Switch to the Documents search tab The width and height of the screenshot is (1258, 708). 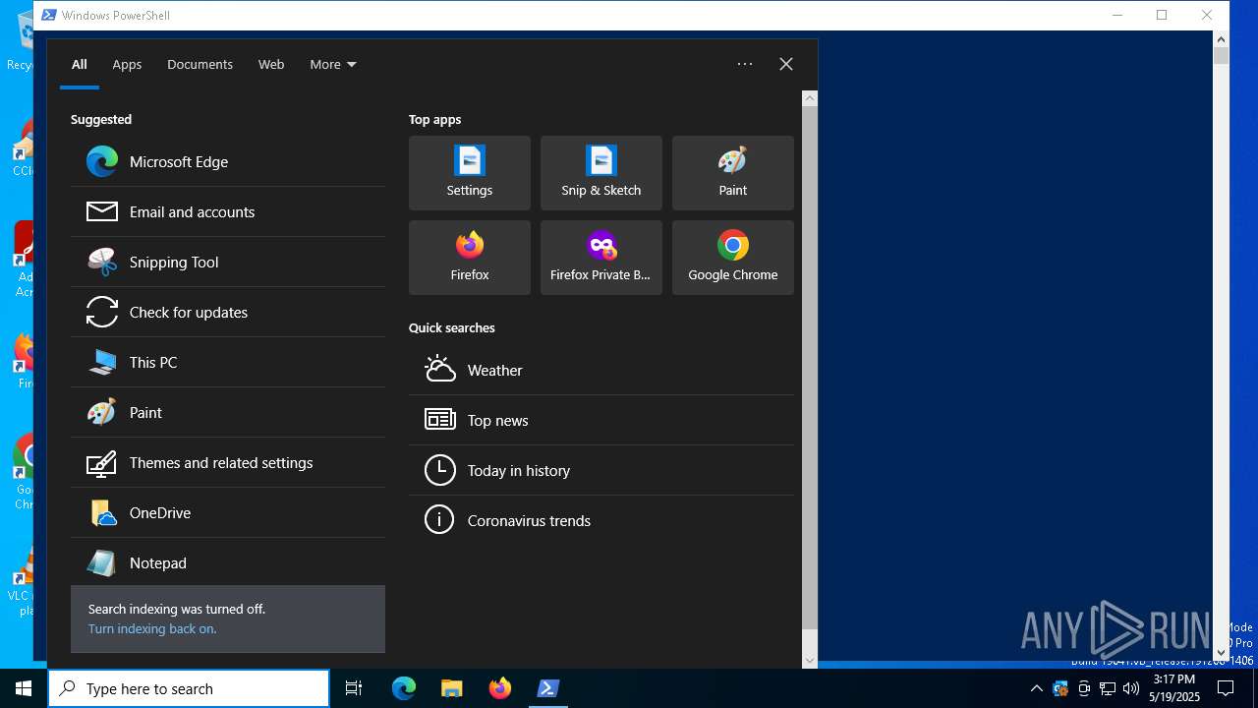[x=200, y=64]
